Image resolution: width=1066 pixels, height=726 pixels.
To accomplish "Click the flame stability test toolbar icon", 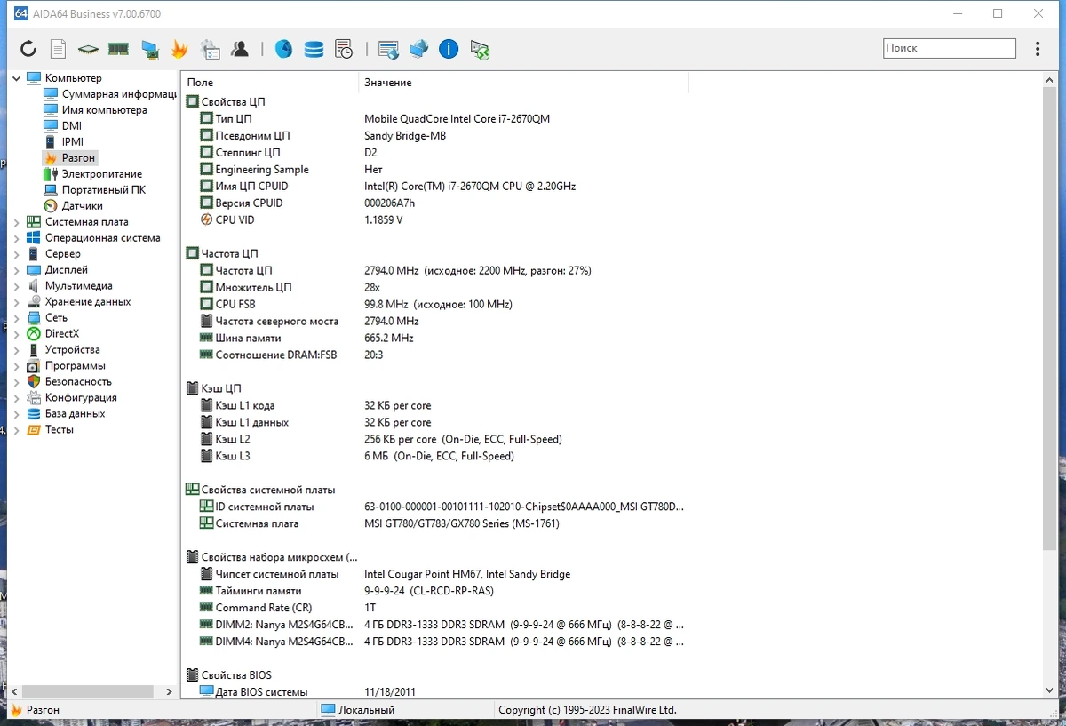I will coord(179,49).
